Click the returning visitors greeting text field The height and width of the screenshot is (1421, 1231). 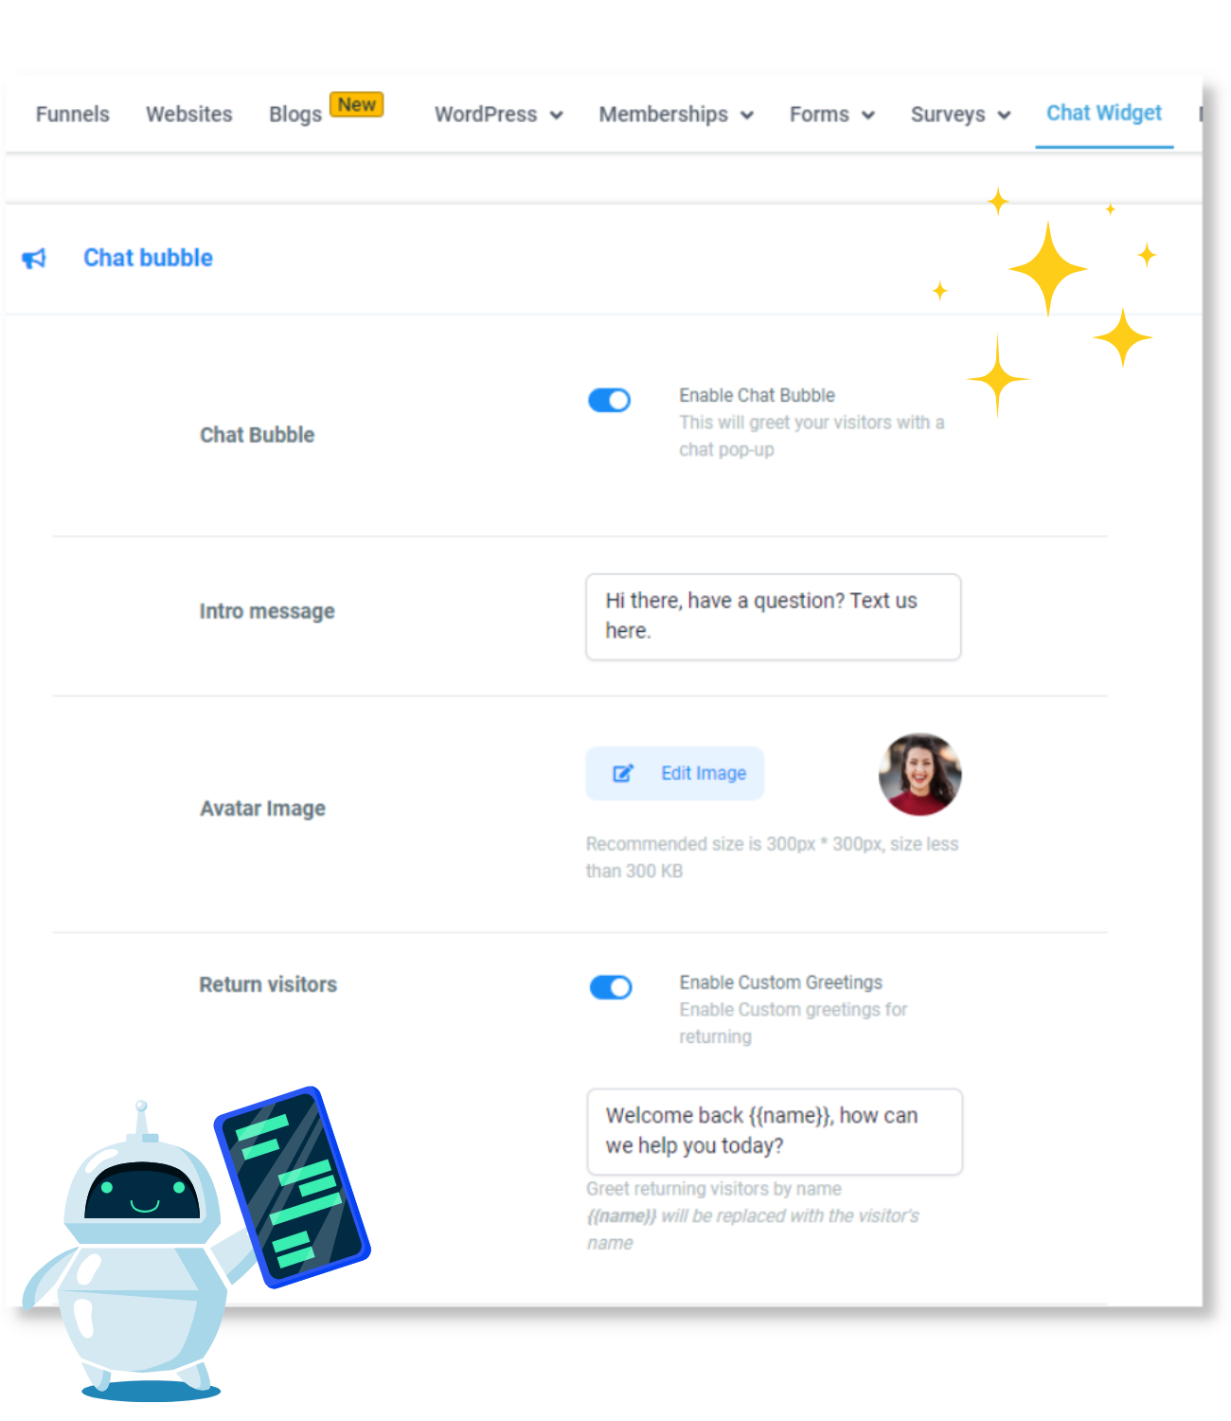775,1131
